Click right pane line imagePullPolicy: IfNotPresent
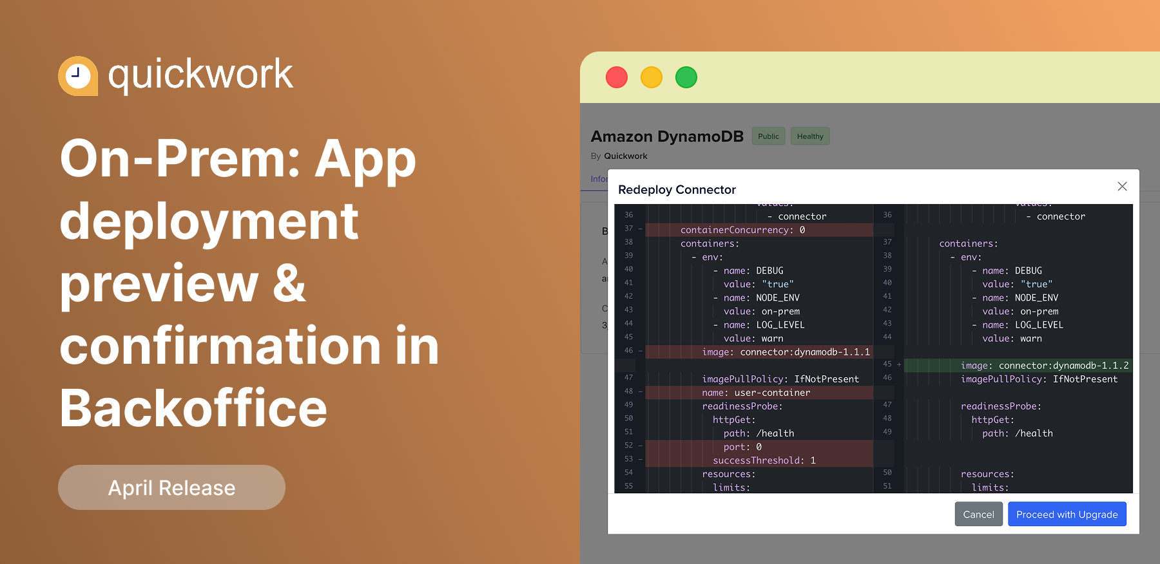Viewport: 1160px width, 564px height. 1039,379
